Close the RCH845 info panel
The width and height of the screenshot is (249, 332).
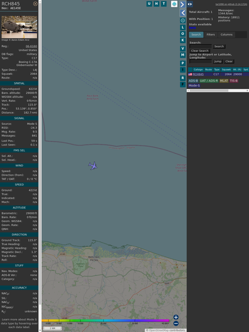click(35, 4)
